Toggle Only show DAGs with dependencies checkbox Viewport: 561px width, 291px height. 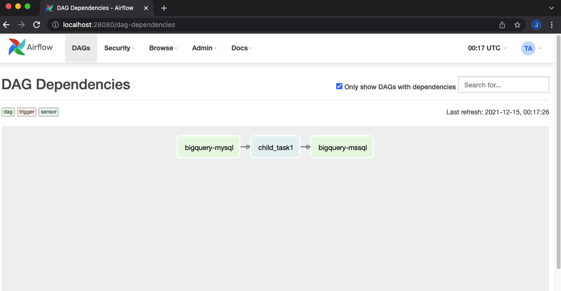point(339,86)
